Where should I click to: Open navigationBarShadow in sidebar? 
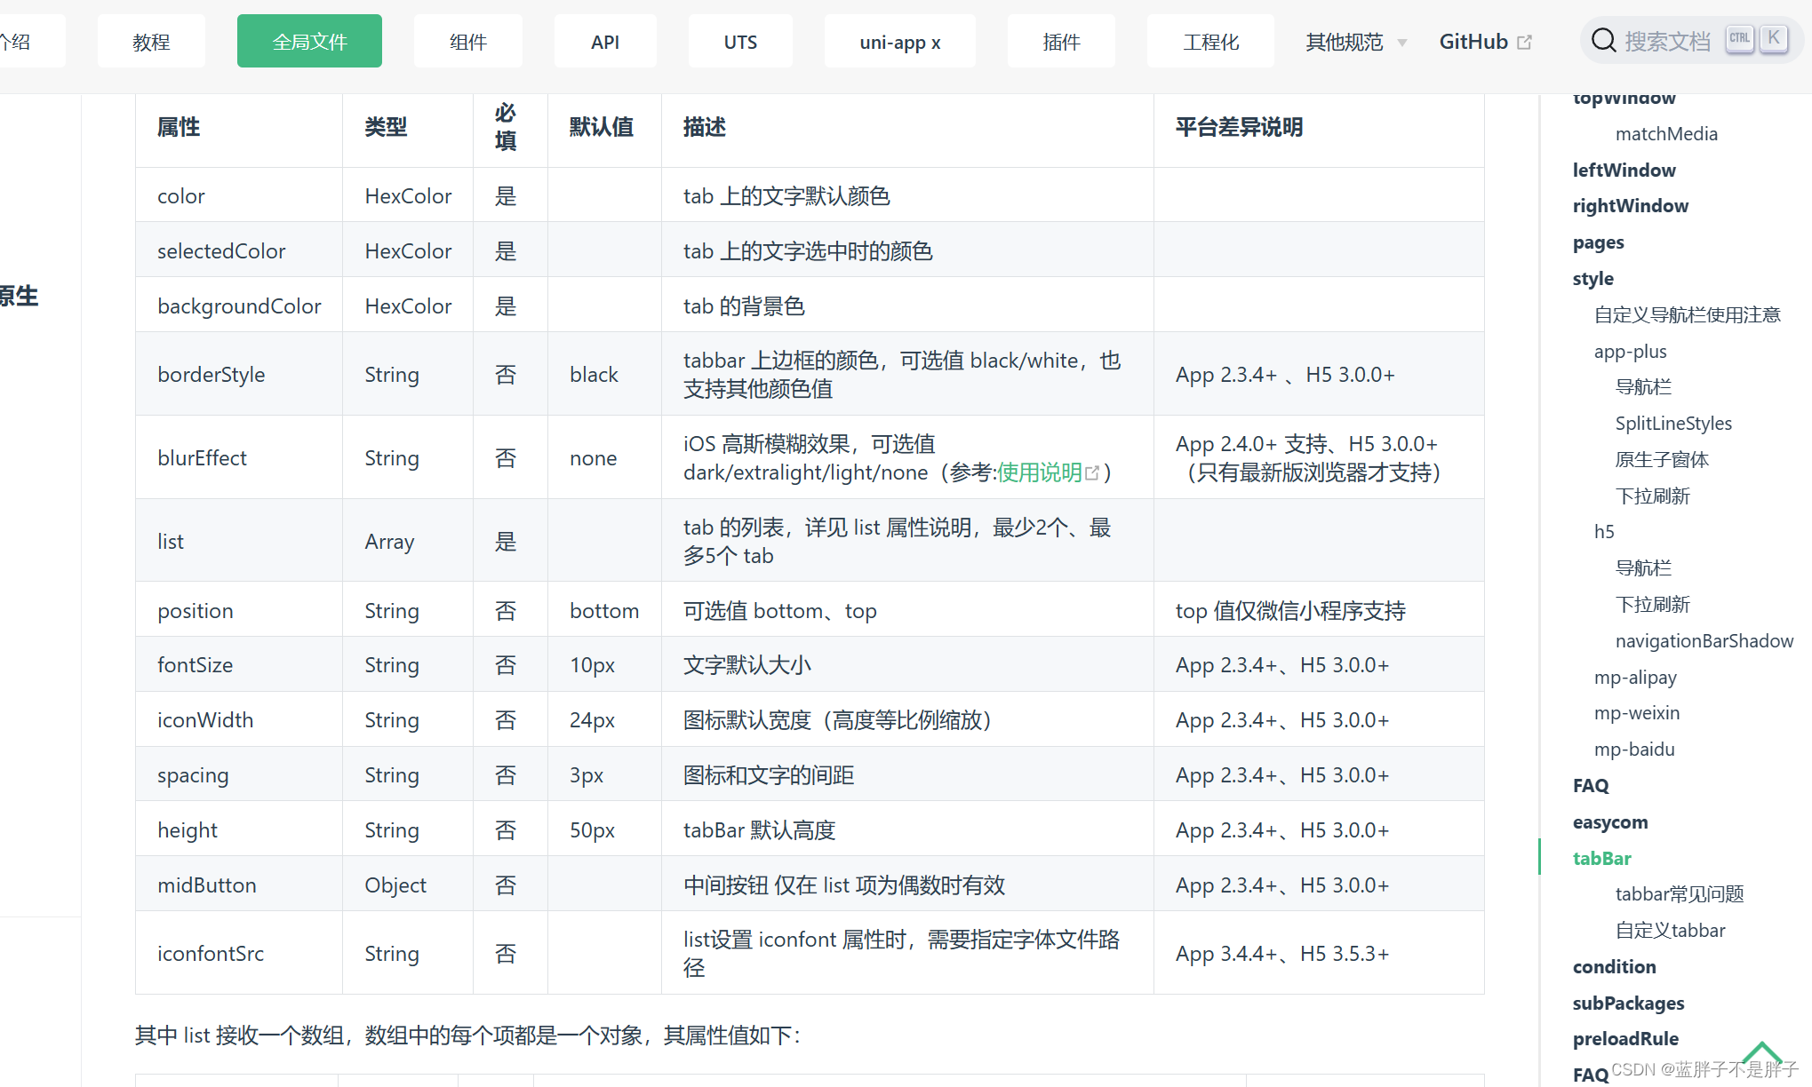[x=1704, y=641]
